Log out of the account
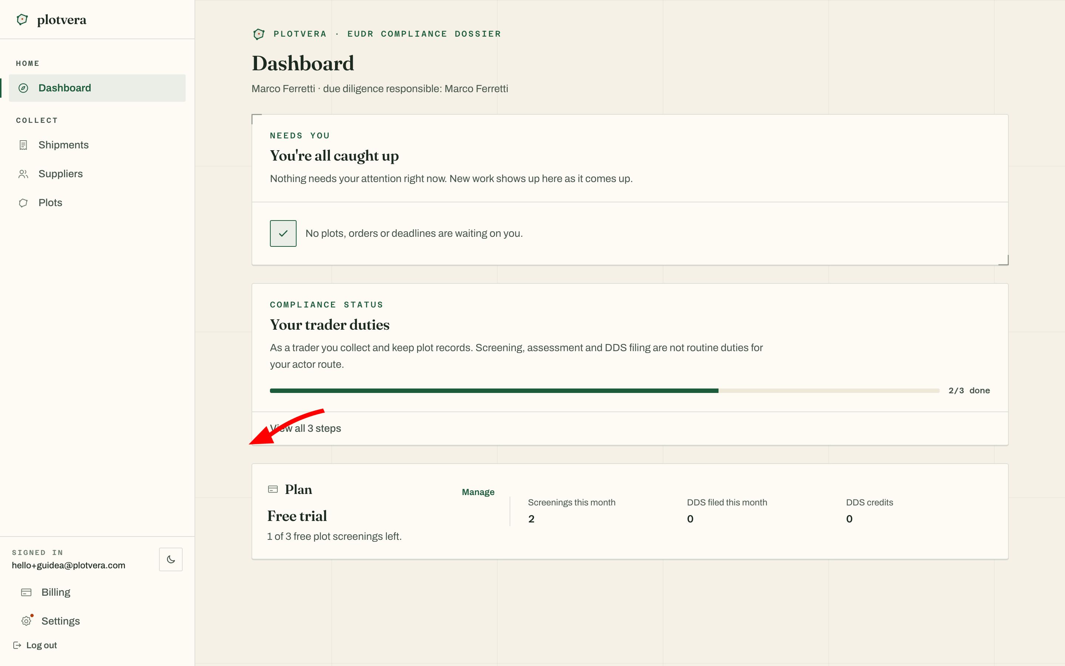 point(35,645)
